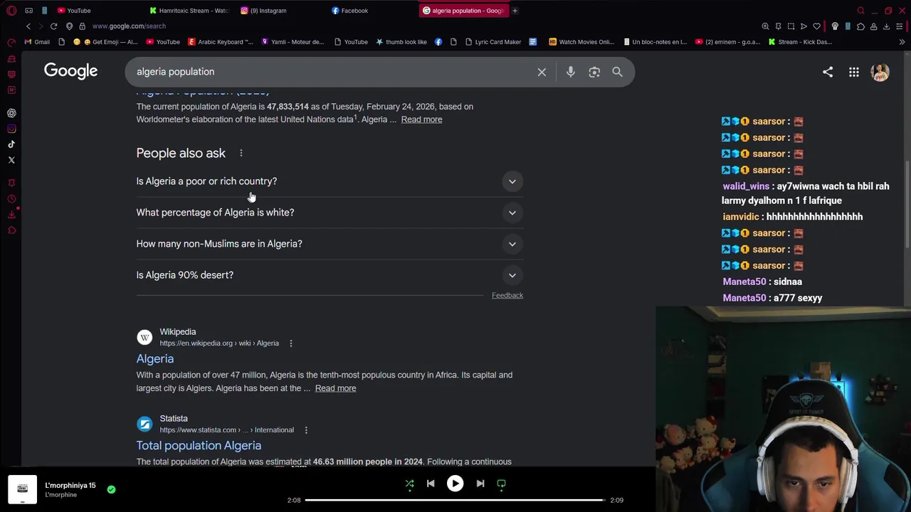Open Wikipedia result three-dot menu

(290, 343)
